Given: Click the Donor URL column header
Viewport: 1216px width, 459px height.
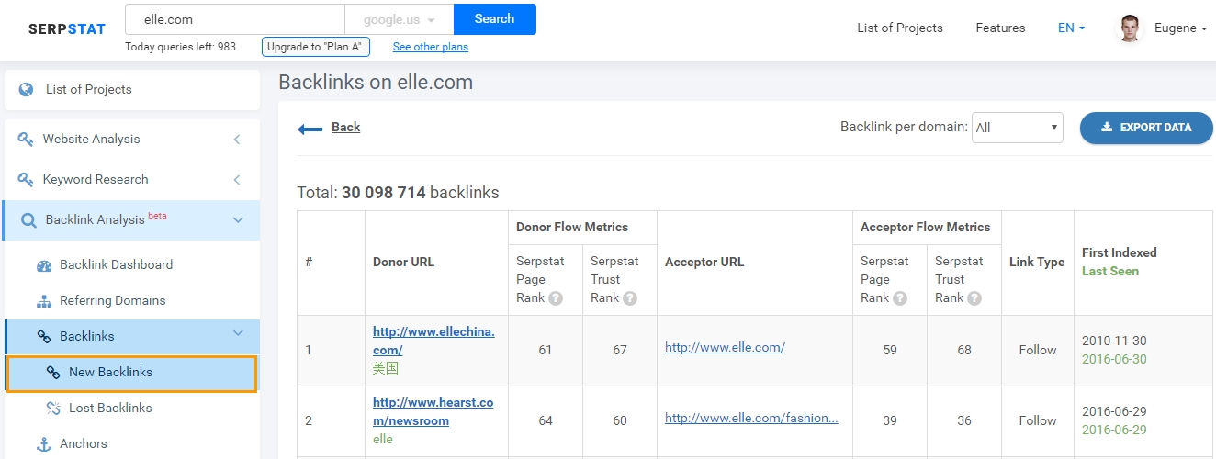Looking at the screenshot, I should pos(403,263).
